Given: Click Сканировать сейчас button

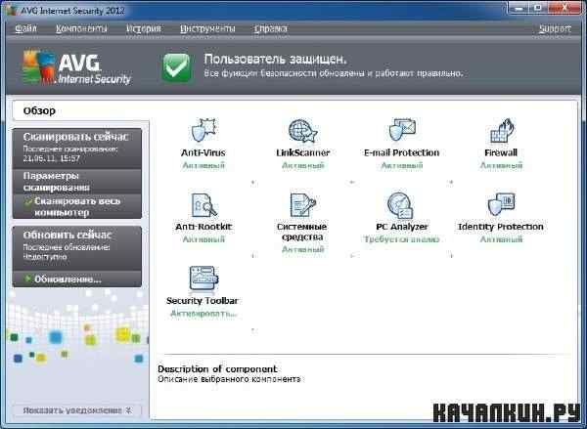Looking at the screenshot, I should pos(77,149).
